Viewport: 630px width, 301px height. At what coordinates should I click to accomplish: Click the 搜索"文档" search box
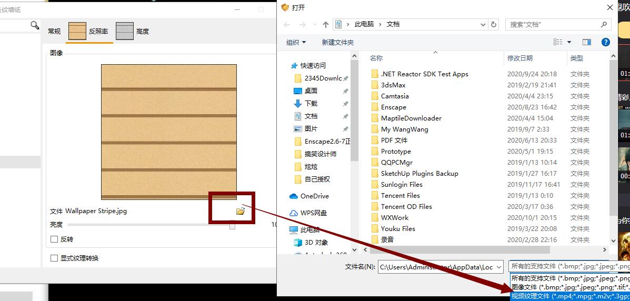(x=558, y=25)
